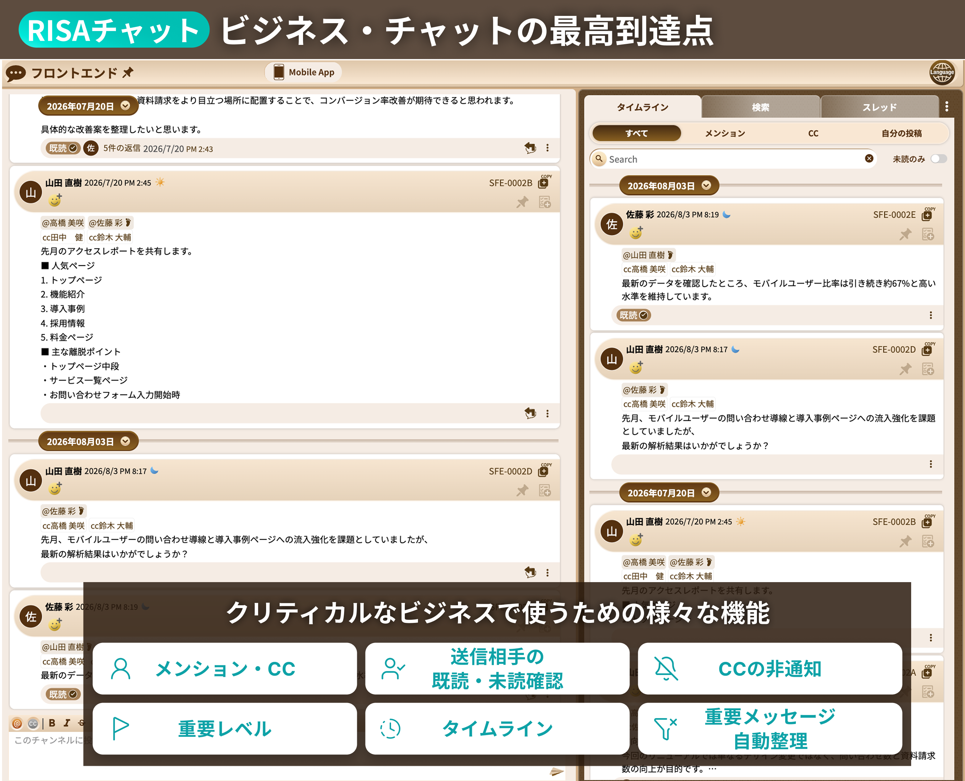
Task: Click the 佐 avatar on the 5件の返信 row
Action: tap(91, 148)
